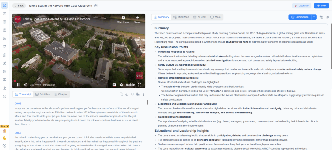This screenshot has width=332, height=150.
Task: Toggle dark mode with the moon icon
Action: 5,138
